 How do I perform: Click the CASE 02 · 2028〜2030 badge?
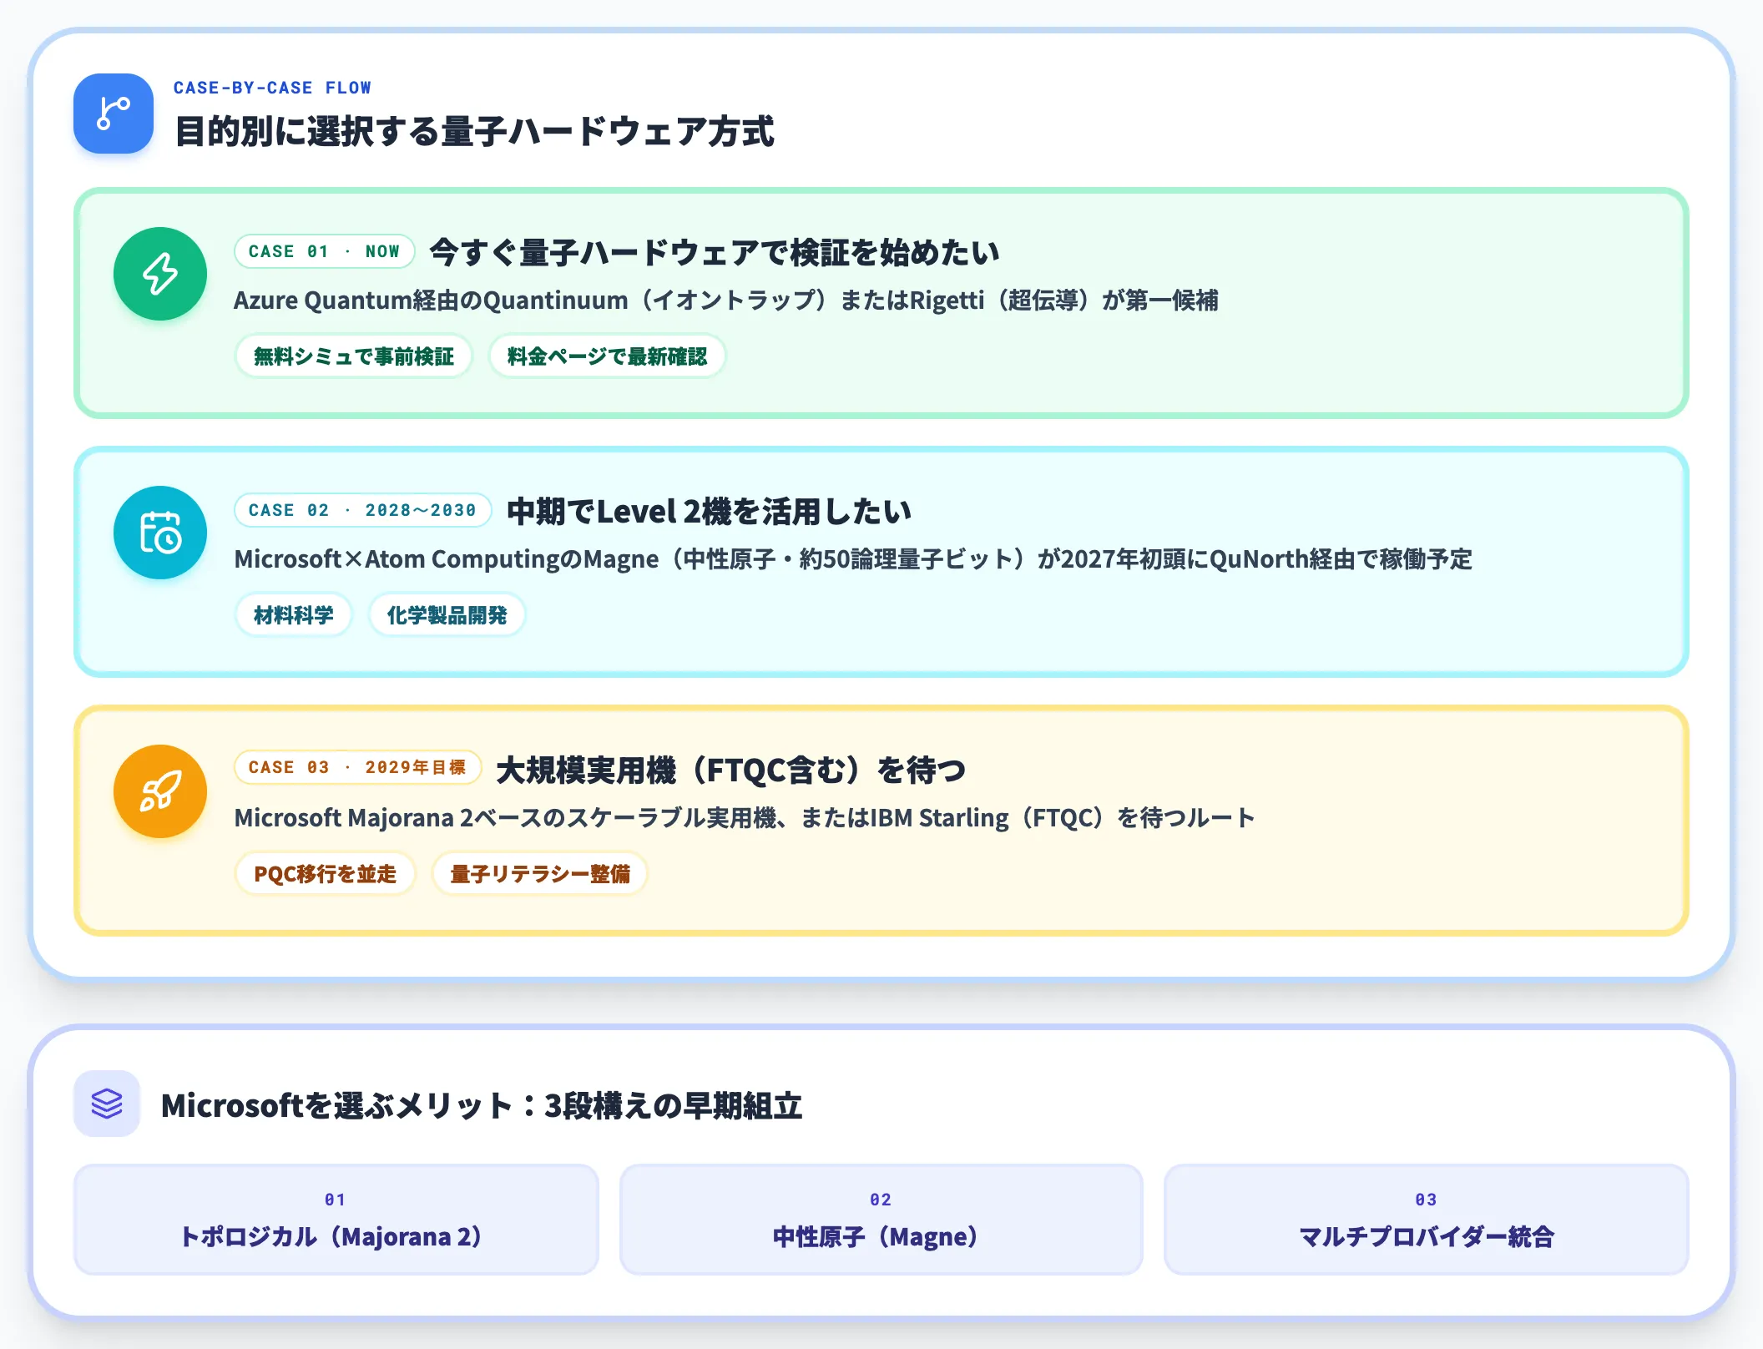point(363,510)
